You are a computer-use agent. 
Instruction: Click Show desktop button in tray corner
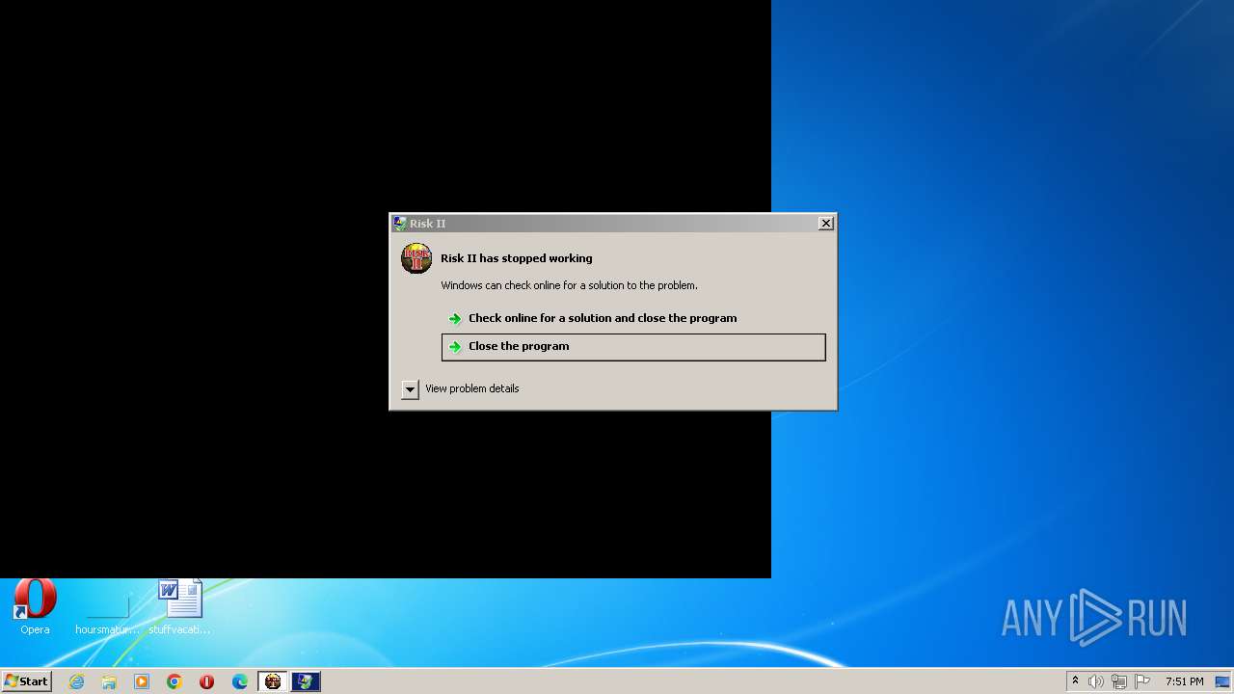[x=1223, y=681]
